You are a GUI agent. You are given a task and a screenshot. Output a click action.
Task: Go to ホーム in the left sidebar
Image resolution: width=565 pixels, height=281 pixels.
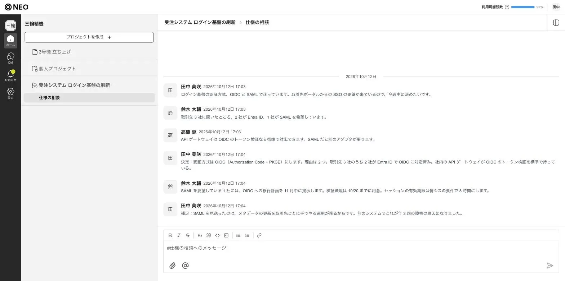10,41
